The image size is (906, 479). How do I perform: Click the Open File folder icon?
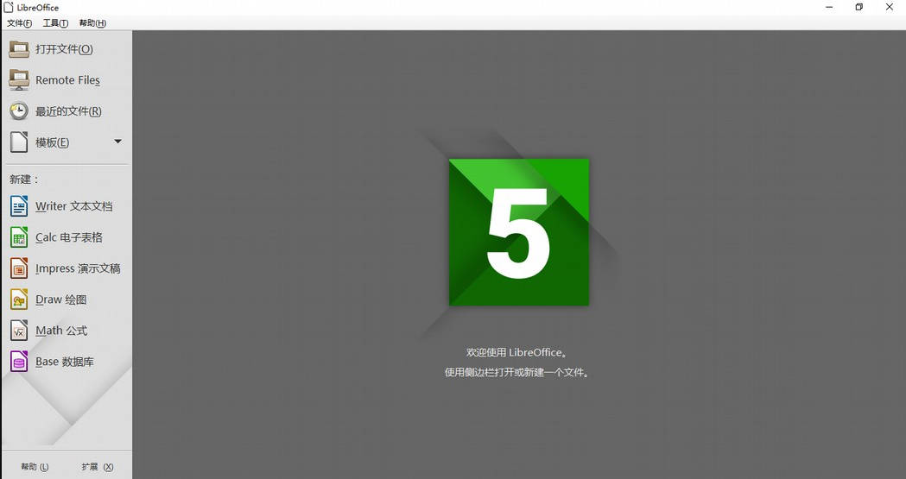point(19,49)
